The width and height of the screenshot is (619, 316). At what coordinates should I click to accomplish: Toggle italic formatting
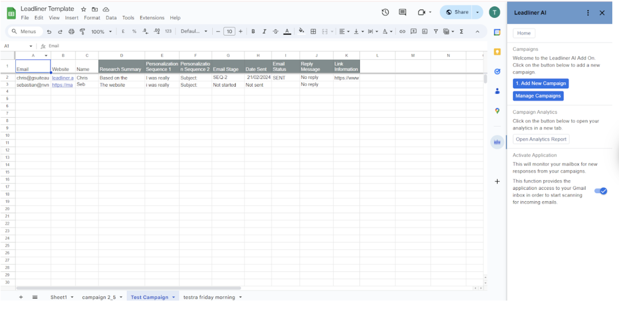click(264, 31)
